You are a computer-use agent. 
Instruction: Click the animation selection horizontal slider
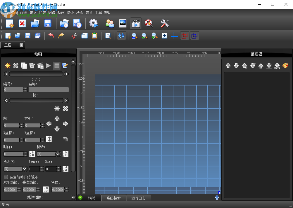(x=36, y=74)
